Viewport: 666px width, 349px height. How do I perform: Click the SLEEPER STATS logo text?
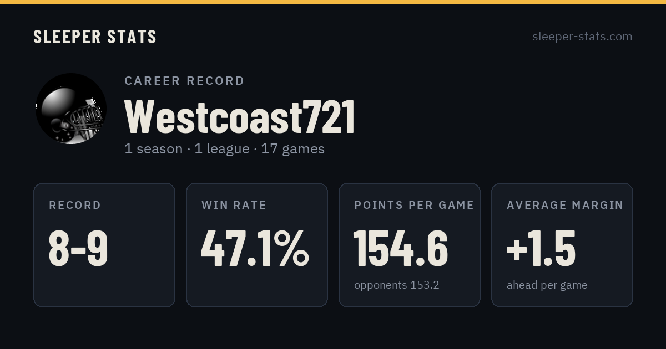(x=95, y=37)
